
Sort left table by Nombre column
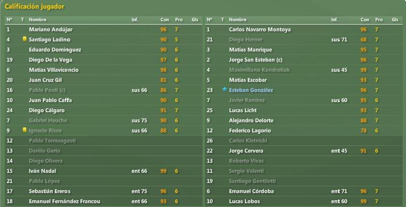38,20
